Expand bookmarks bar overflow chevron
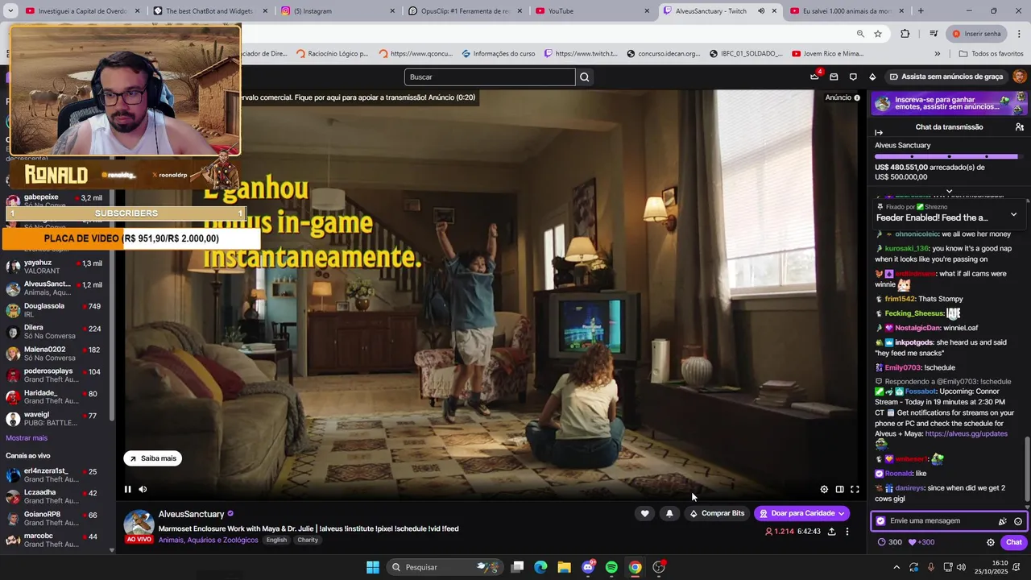This screenshot has width=1031, height=580. click(x=938, y=54)
